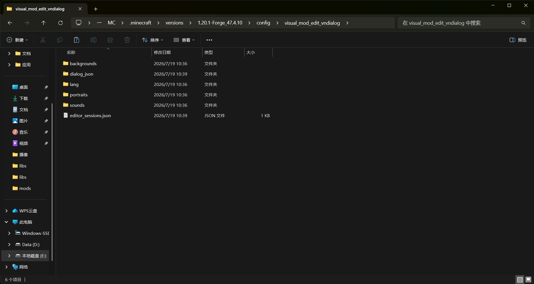Expand the WPS云盘 tree node
This screenshot has height=284, width=534.
point(6,211)
